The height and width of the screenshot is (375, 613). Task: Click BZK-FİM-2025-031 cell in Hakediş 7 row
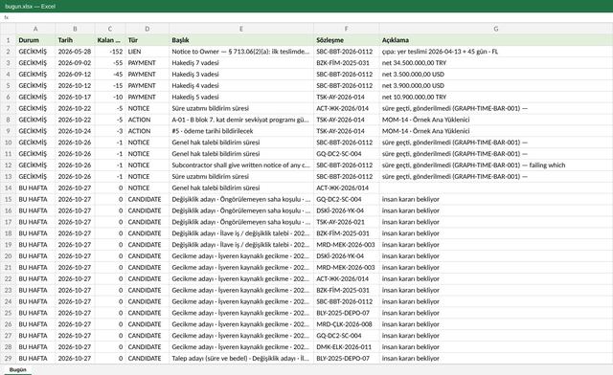[347, 63]
